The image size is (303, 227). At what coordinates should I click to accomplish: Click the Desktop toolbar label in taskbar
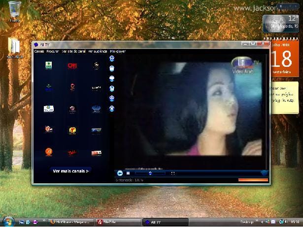tap(247, 222)
